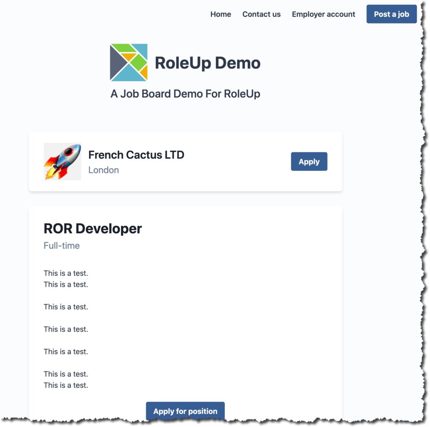Screen dimensions: 430x427
Task: Click the Post a job button
Action: 391,14
